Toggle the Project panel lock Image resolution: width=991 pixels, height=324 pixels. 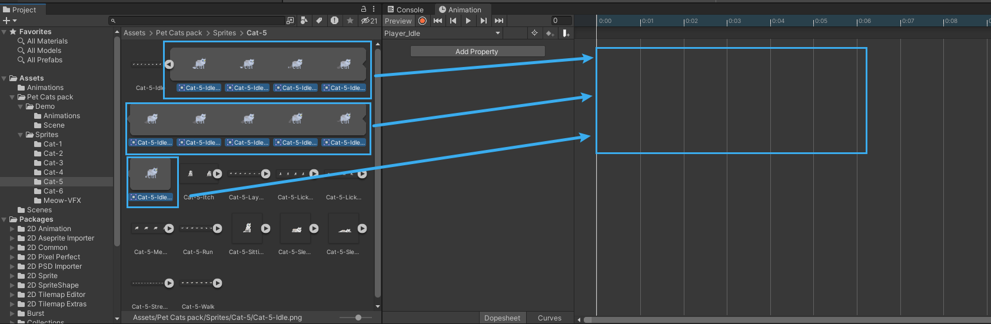(x=364, y=9)
